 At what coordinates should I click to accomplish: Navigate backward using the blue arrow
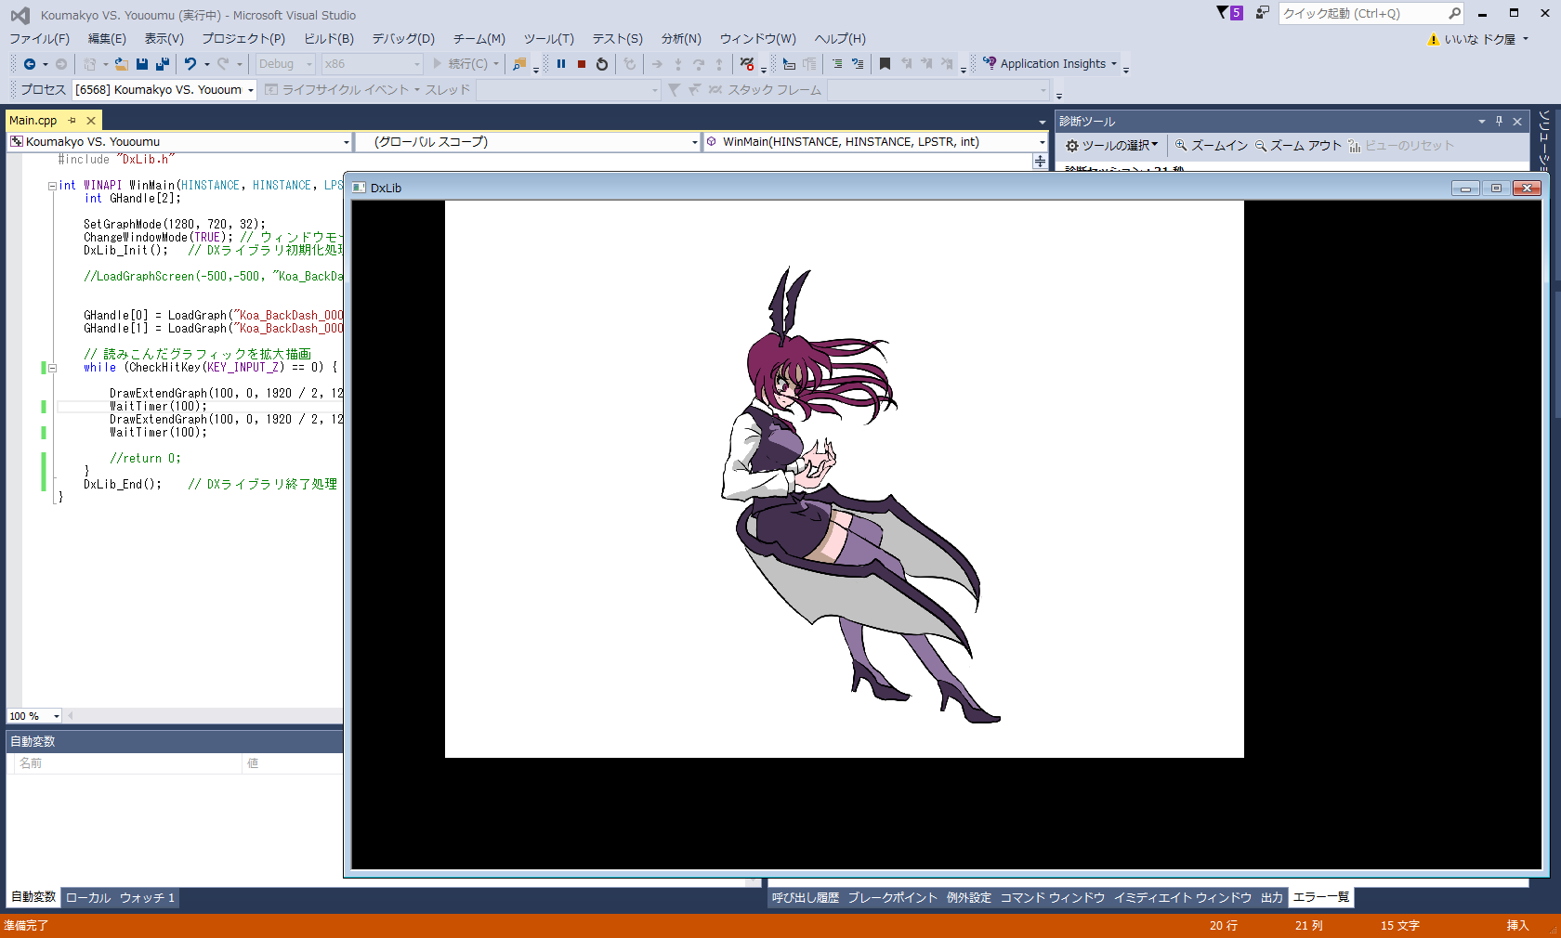30,64
